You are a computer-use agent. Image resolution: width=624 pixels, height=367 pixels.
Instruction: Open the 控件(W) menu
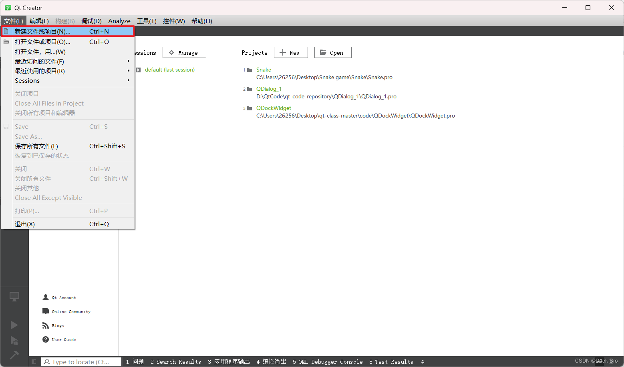(174, 21)
